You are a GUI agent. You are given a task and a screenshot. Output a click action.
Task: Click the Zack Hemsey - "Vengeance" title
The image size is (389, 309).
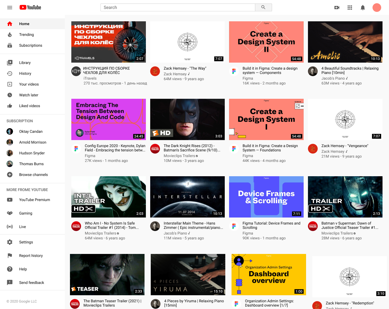pyautogui.click(x=345, y=146)
